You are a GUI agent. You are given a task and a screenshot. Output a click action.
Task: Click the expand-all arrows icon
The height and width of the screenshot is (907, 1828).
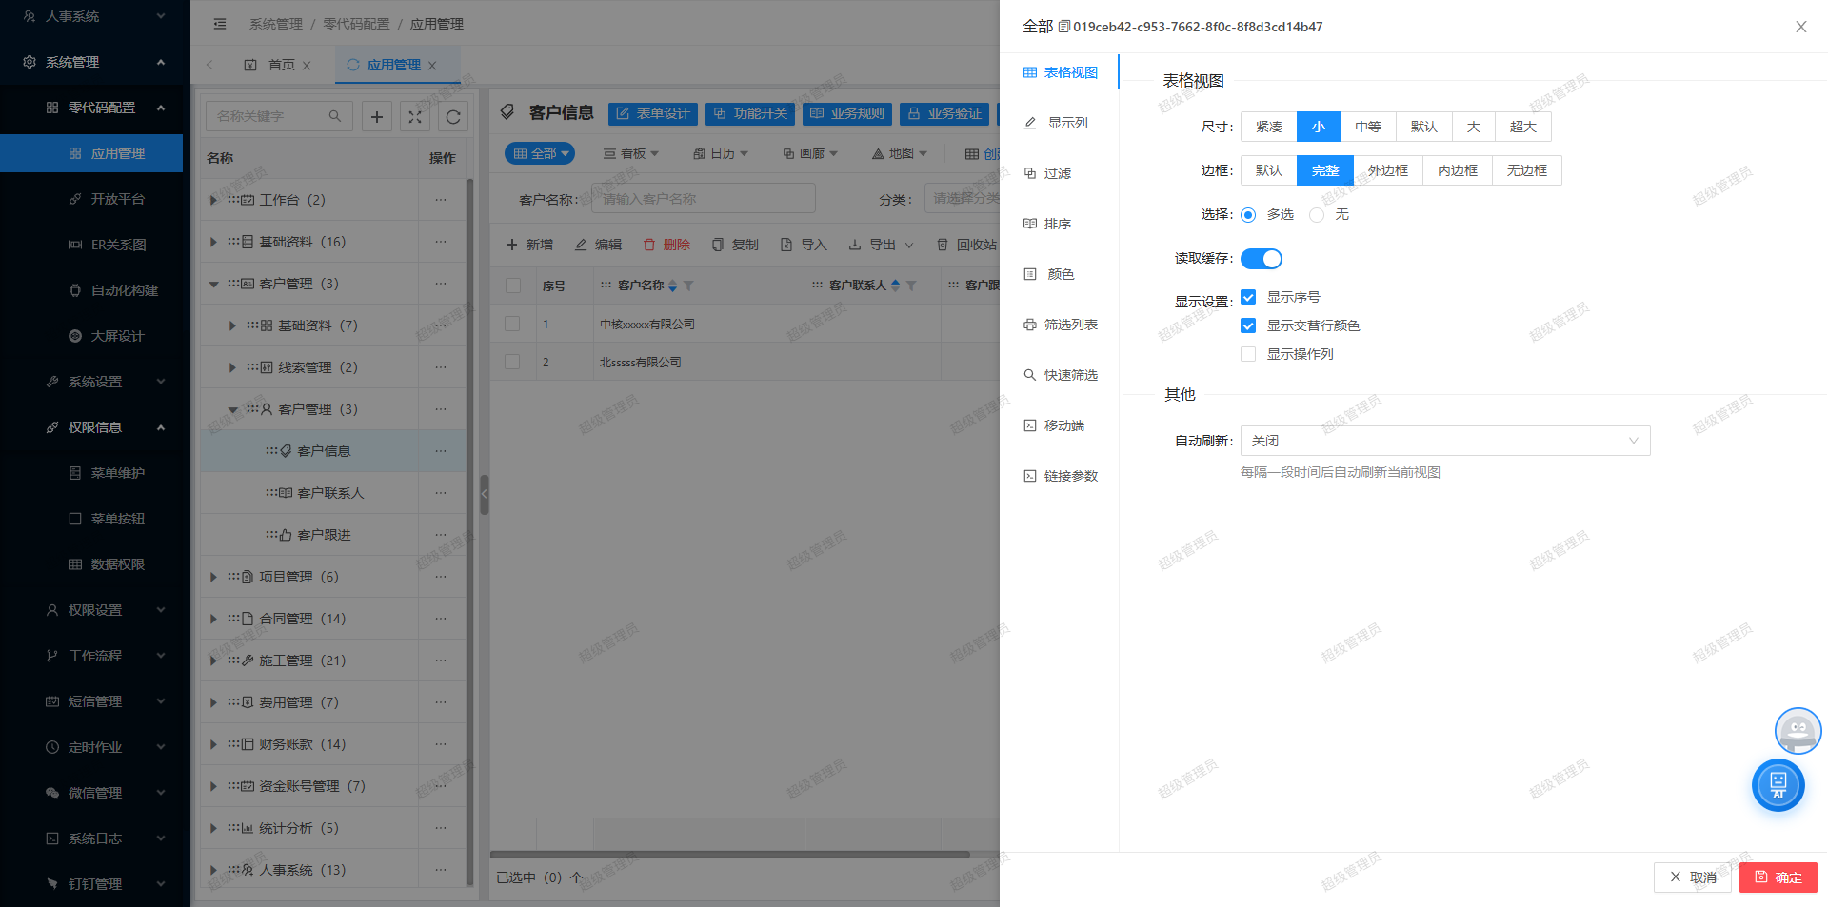click(415, 116)
